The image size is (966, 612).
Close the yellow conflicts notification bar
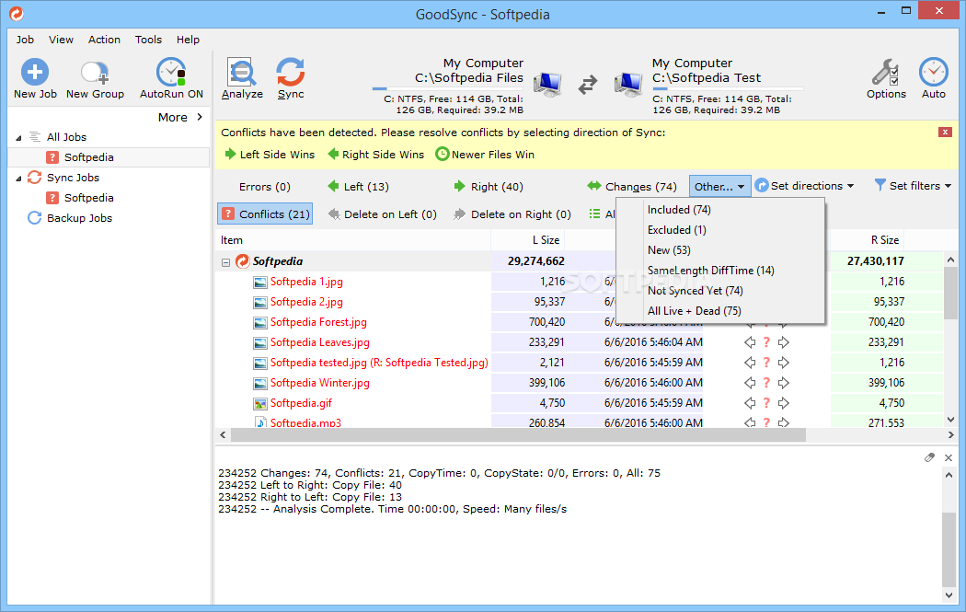click(945, 132)
